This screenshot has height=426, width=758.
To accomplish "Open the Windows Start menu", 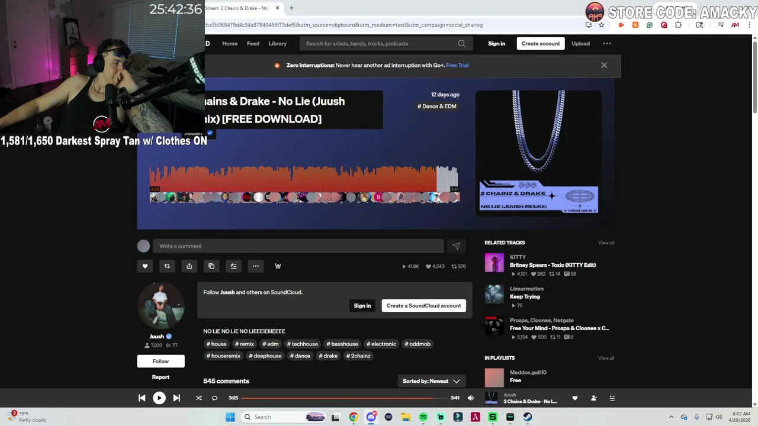I will (230, 417).
